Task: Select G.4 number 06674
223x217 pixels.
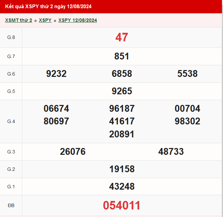Action: [x=56, y=109]
